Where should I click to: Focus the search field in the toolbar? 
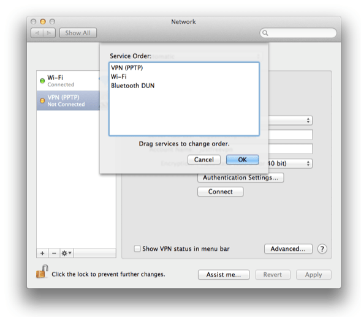coord(298,33)
